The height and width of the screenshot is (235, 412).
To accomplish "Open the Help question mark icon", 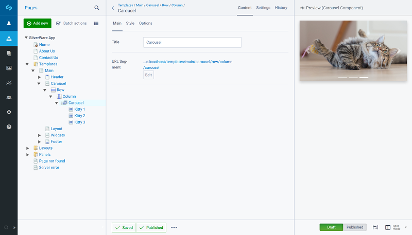I will click(x=9, y=126).
